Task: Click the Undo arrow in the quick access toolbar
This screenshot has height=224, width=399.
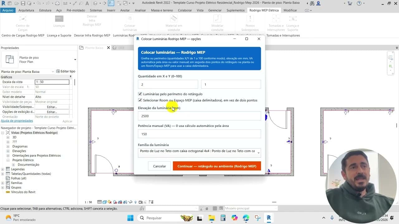Action: point(38,3)
